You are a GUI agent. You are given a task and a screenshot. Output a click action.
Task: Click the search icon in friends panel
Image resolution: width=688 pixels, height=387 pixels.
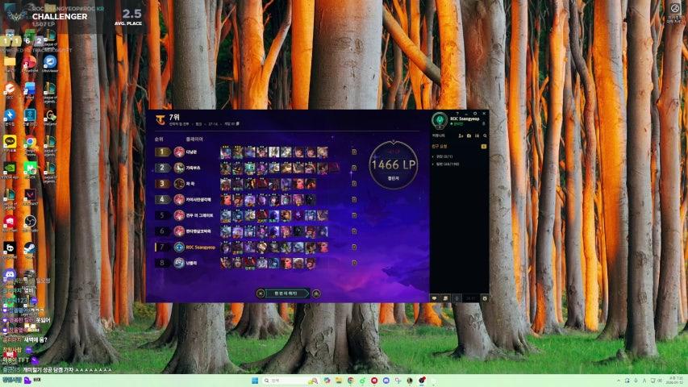pyautogui.click(x=484, y=135)
